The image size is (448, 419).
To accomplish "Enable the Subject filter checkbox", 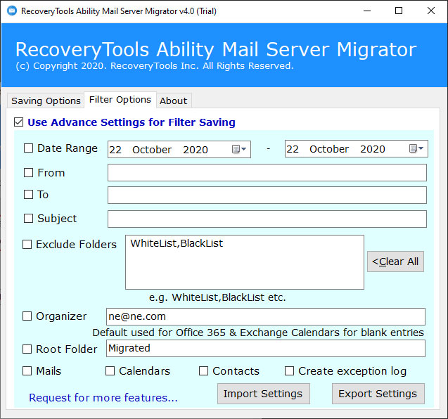I will 28,219.
